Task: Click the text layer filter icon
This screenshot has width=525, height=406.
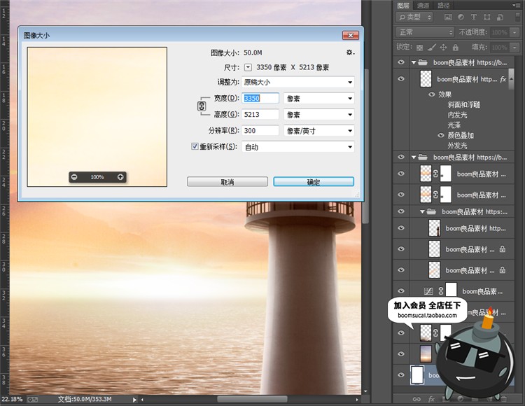Action: 474,17
